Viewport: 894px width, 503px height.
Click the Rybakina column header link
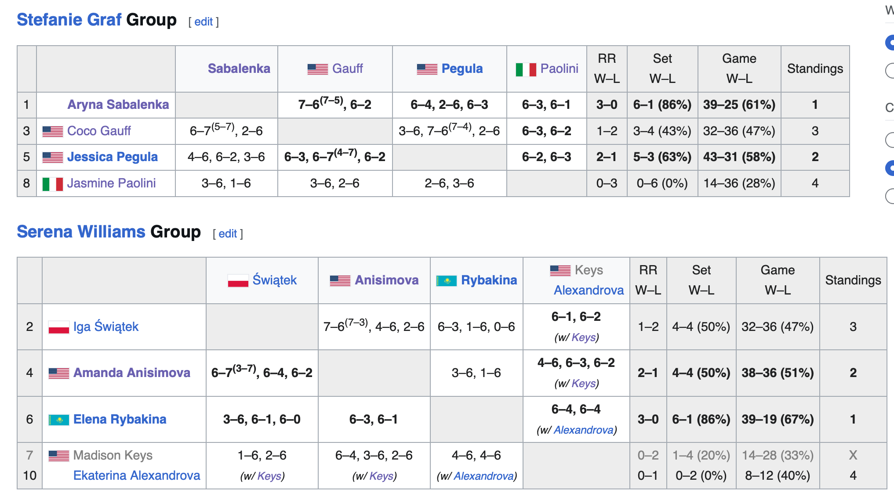click(489, 280)
